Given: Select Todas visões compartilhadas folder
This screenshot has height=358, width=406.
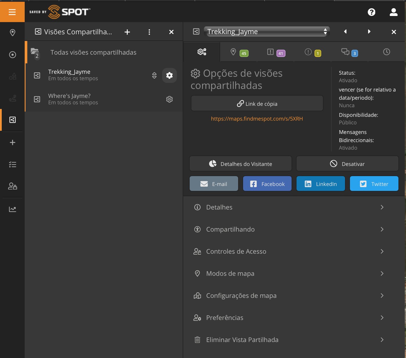Looking at the screenshot, I should pyautogui.click(x=93, y=52).
